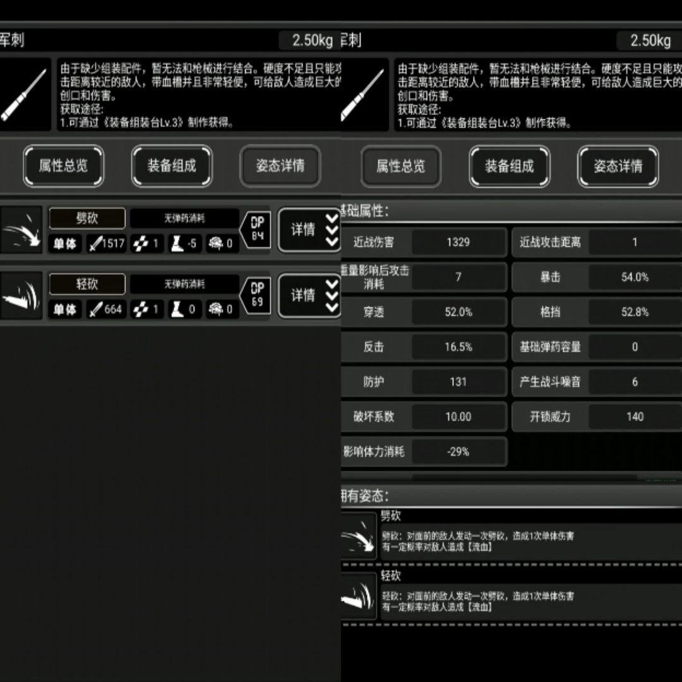Tap the 近战攻击距离 stat cell
This screenshot has width=682, height=682.
[x=597, y=242]
